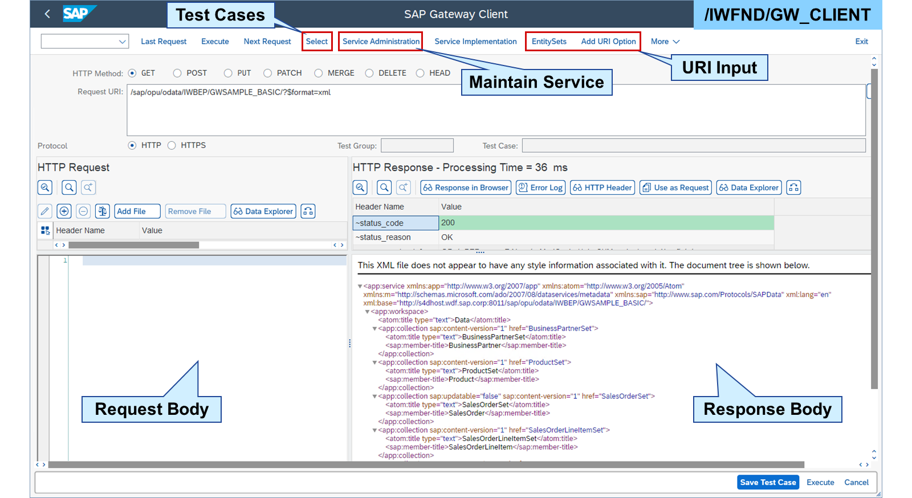Open Service Implementation
Viewport: 912px width, 498px height.
(x=475, y=42)
